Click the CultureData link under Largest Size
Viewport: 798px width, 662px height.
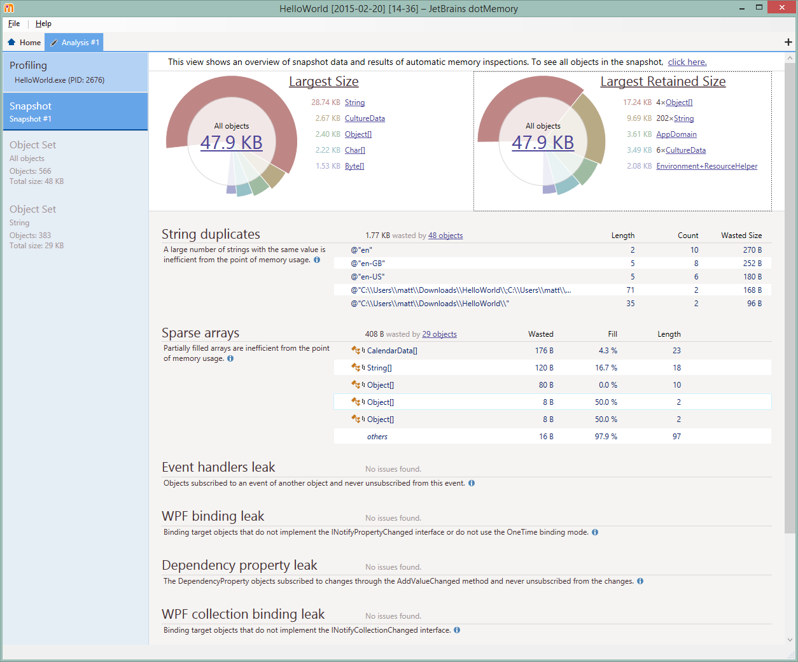pyautogui.click(x=365, y=118)
